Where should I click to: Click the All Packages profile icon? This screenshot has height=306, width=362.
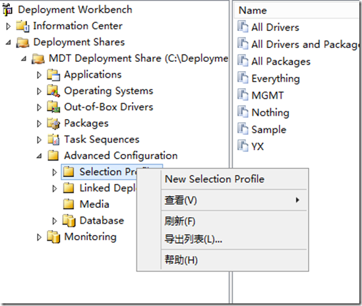(x=243, y=61)
